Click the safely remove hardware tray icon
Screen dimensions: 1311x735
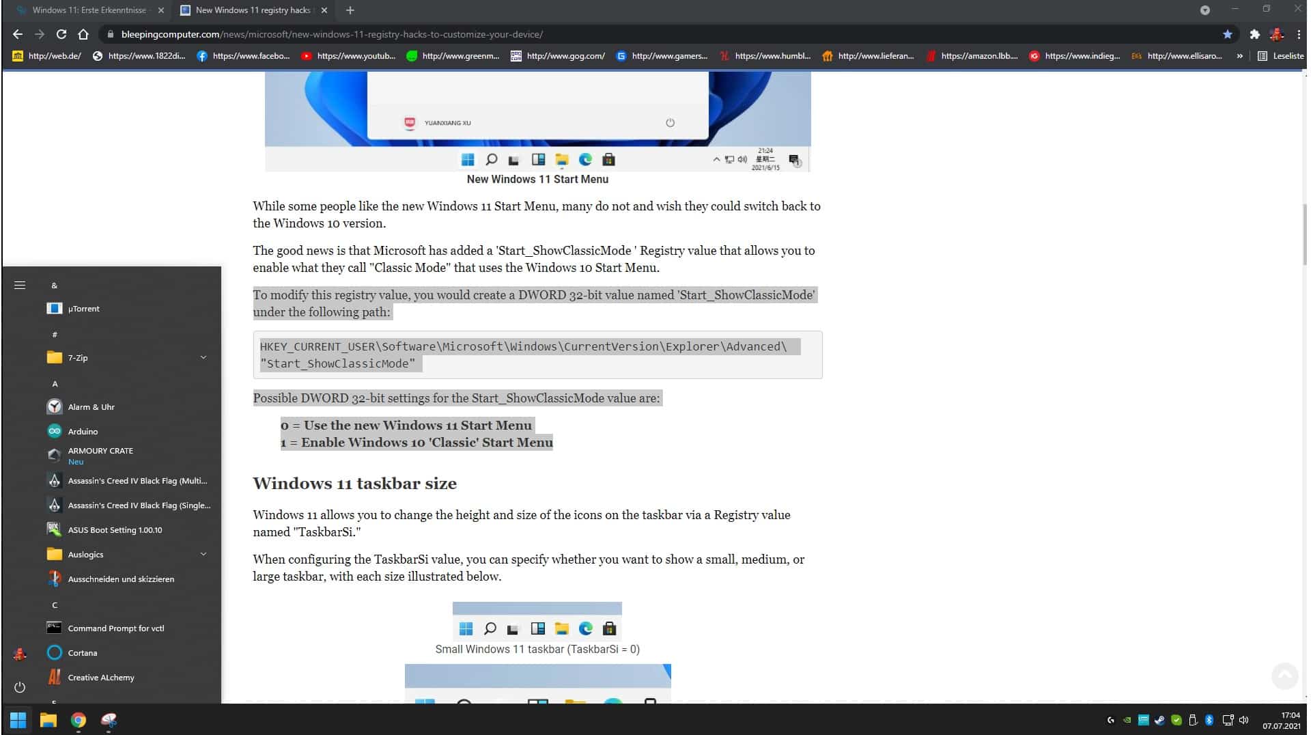tap(1193, 720)
